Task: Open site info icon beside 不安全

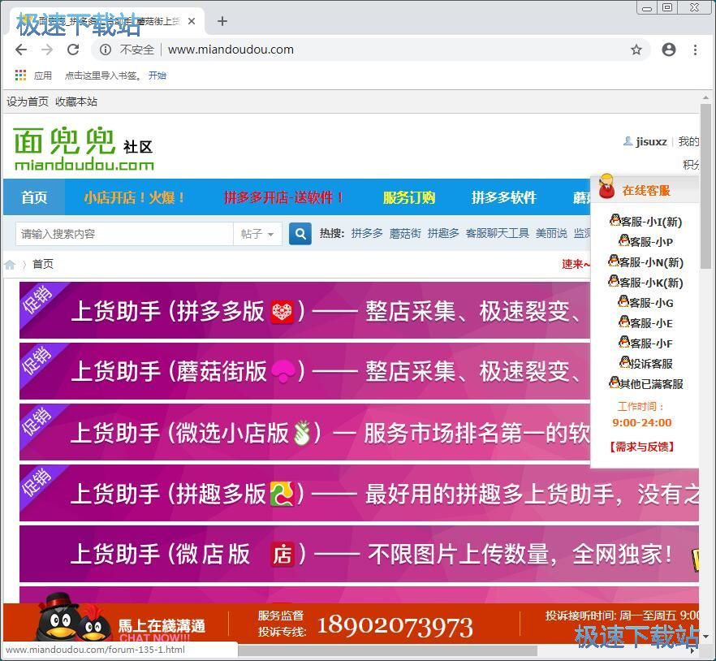Action: (105, 50)
